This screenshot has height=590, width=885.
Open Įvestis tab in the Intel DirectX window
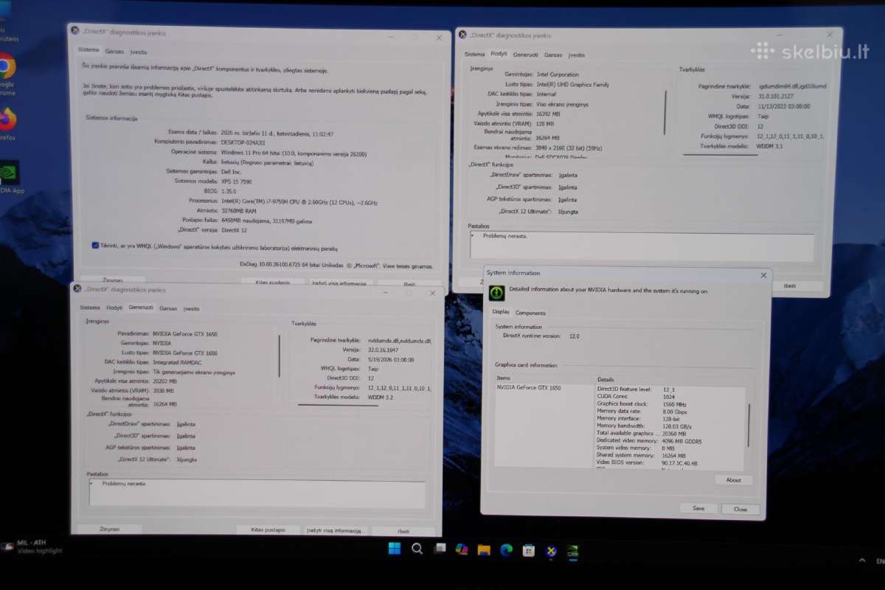pos(576,55)
